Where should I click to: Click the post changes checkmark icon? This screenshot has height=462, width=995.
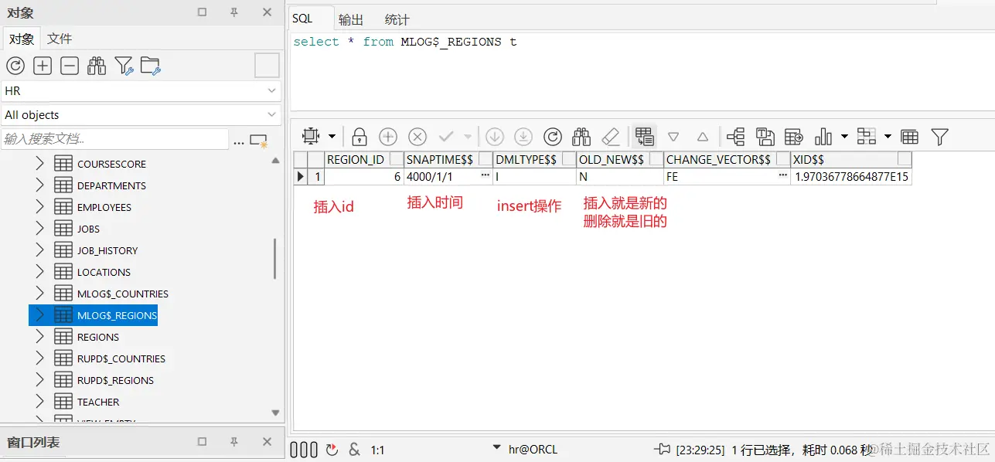point(446,137)
